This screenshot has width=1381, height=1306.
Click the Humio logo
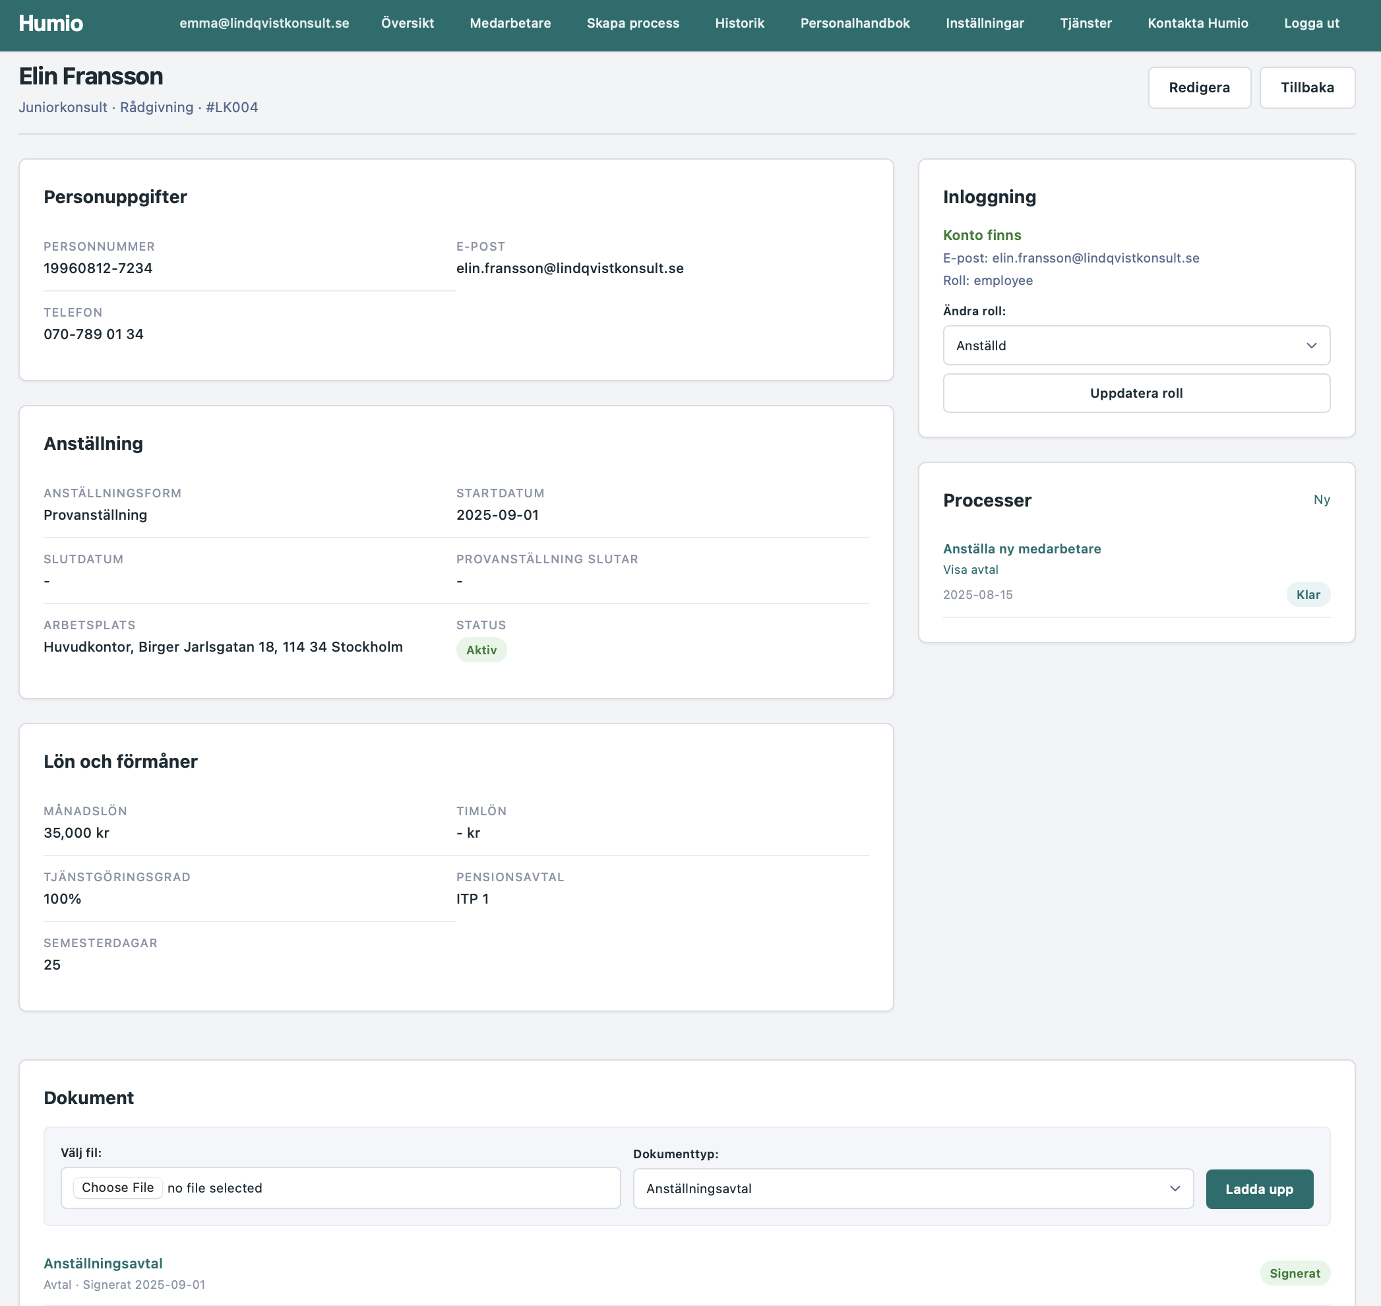coord(51,23)
